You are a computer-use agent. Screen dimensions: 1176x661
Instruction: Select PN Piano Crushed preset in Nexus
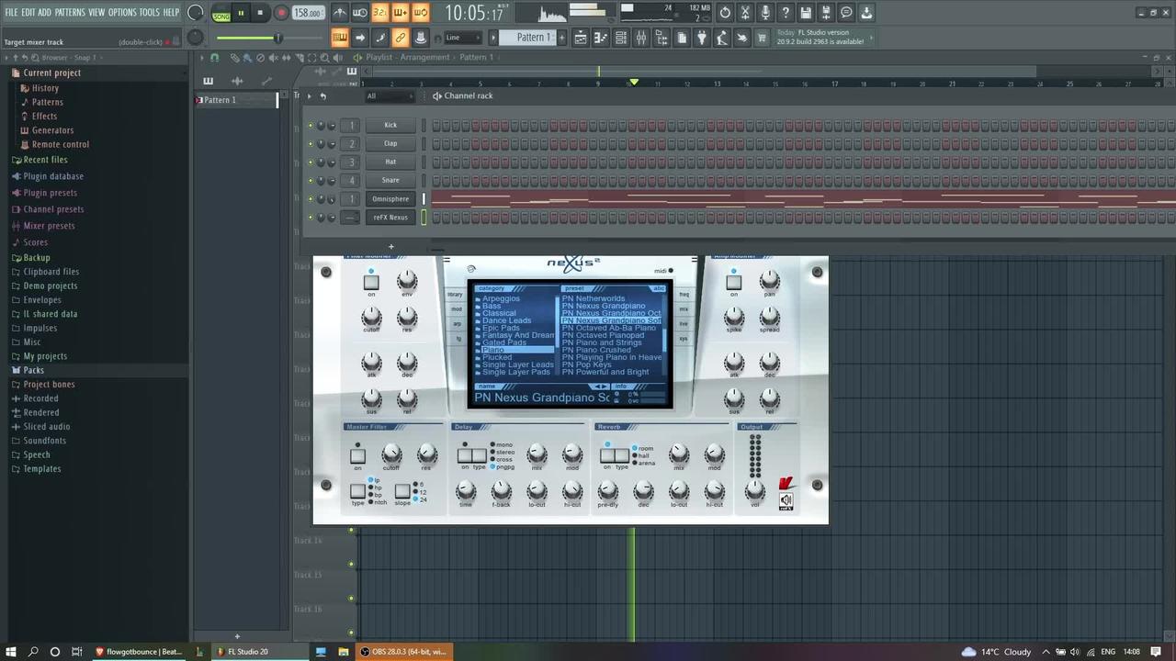tap(596, 350)
